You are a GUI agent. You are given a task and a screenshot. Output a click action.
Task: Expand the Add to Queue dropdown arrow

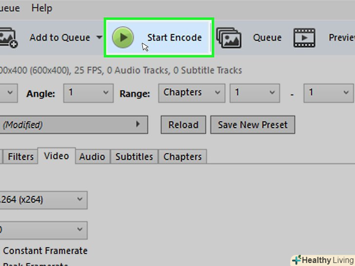tap(99, 37)
